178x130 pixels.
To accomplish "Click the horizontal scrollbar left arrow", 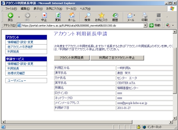I will (x=4, y=122).
